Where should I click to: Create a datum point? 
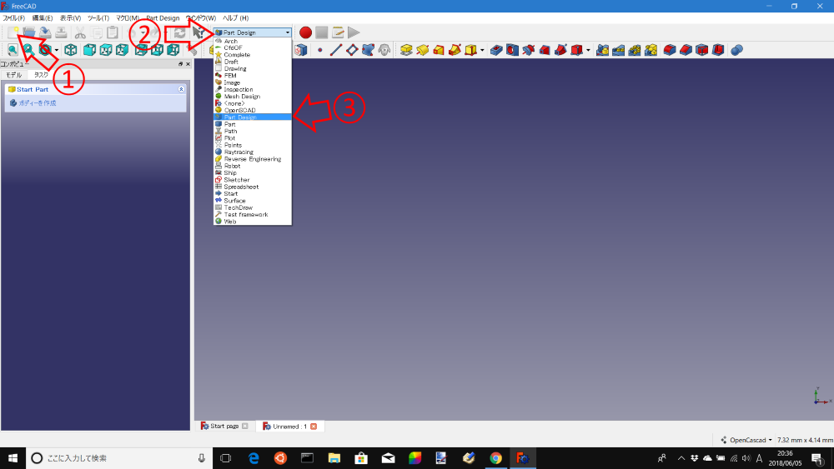tap(319, 50)
